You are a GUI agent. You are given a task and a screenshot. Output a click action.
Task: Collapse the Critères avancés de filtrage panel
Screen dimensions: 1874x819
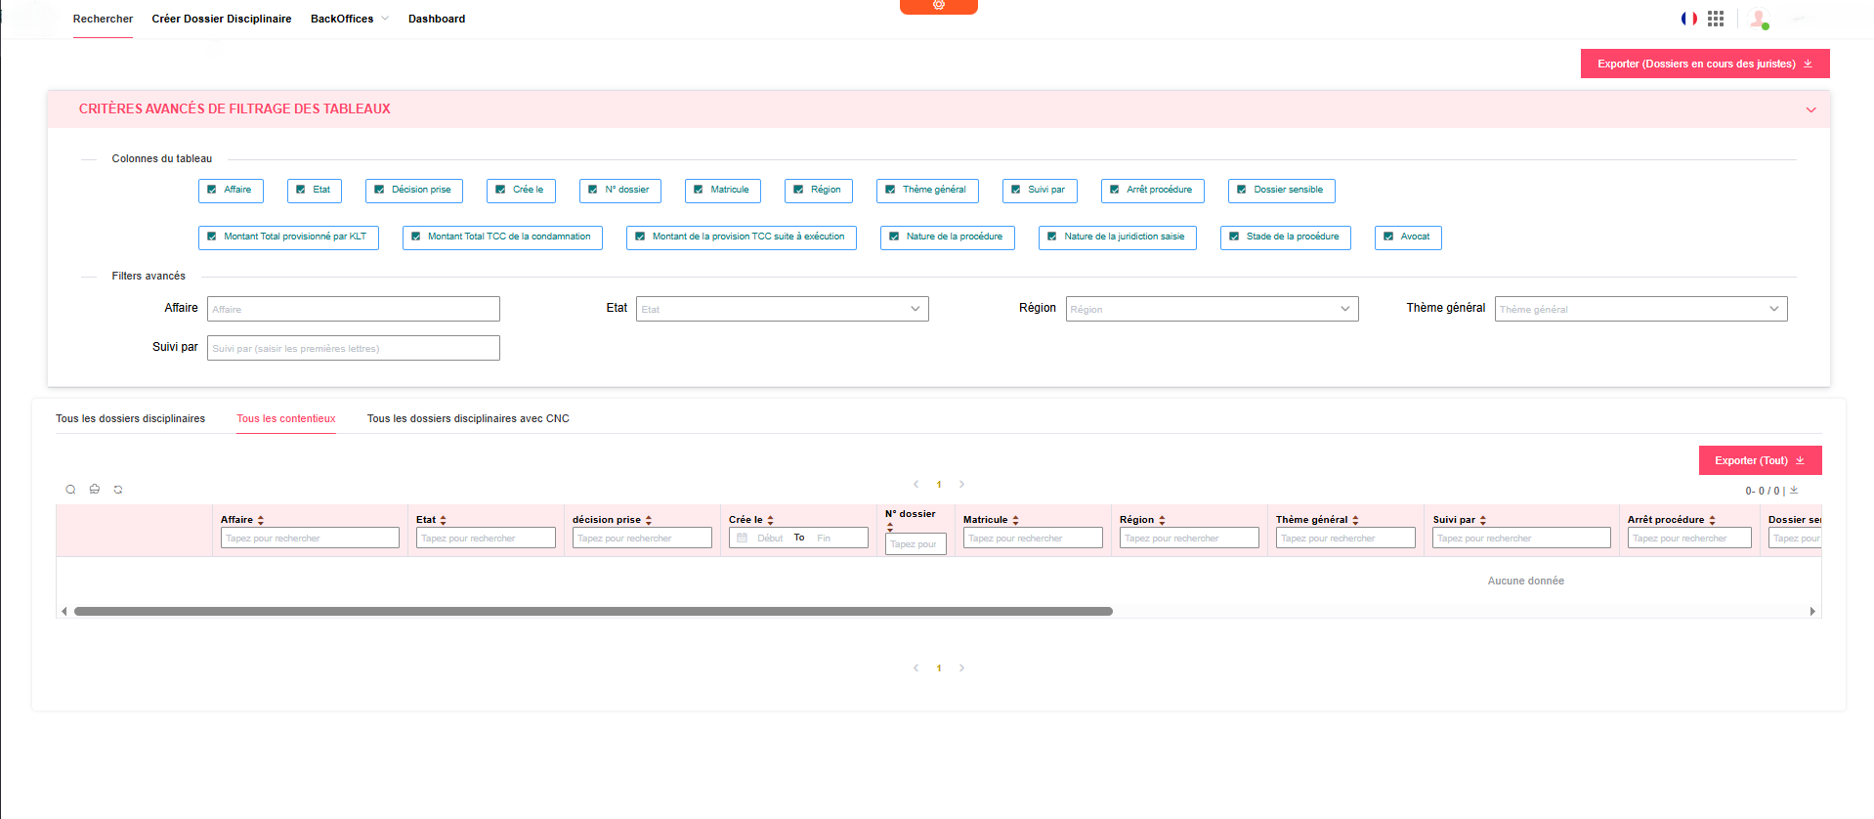point(1810,109)
